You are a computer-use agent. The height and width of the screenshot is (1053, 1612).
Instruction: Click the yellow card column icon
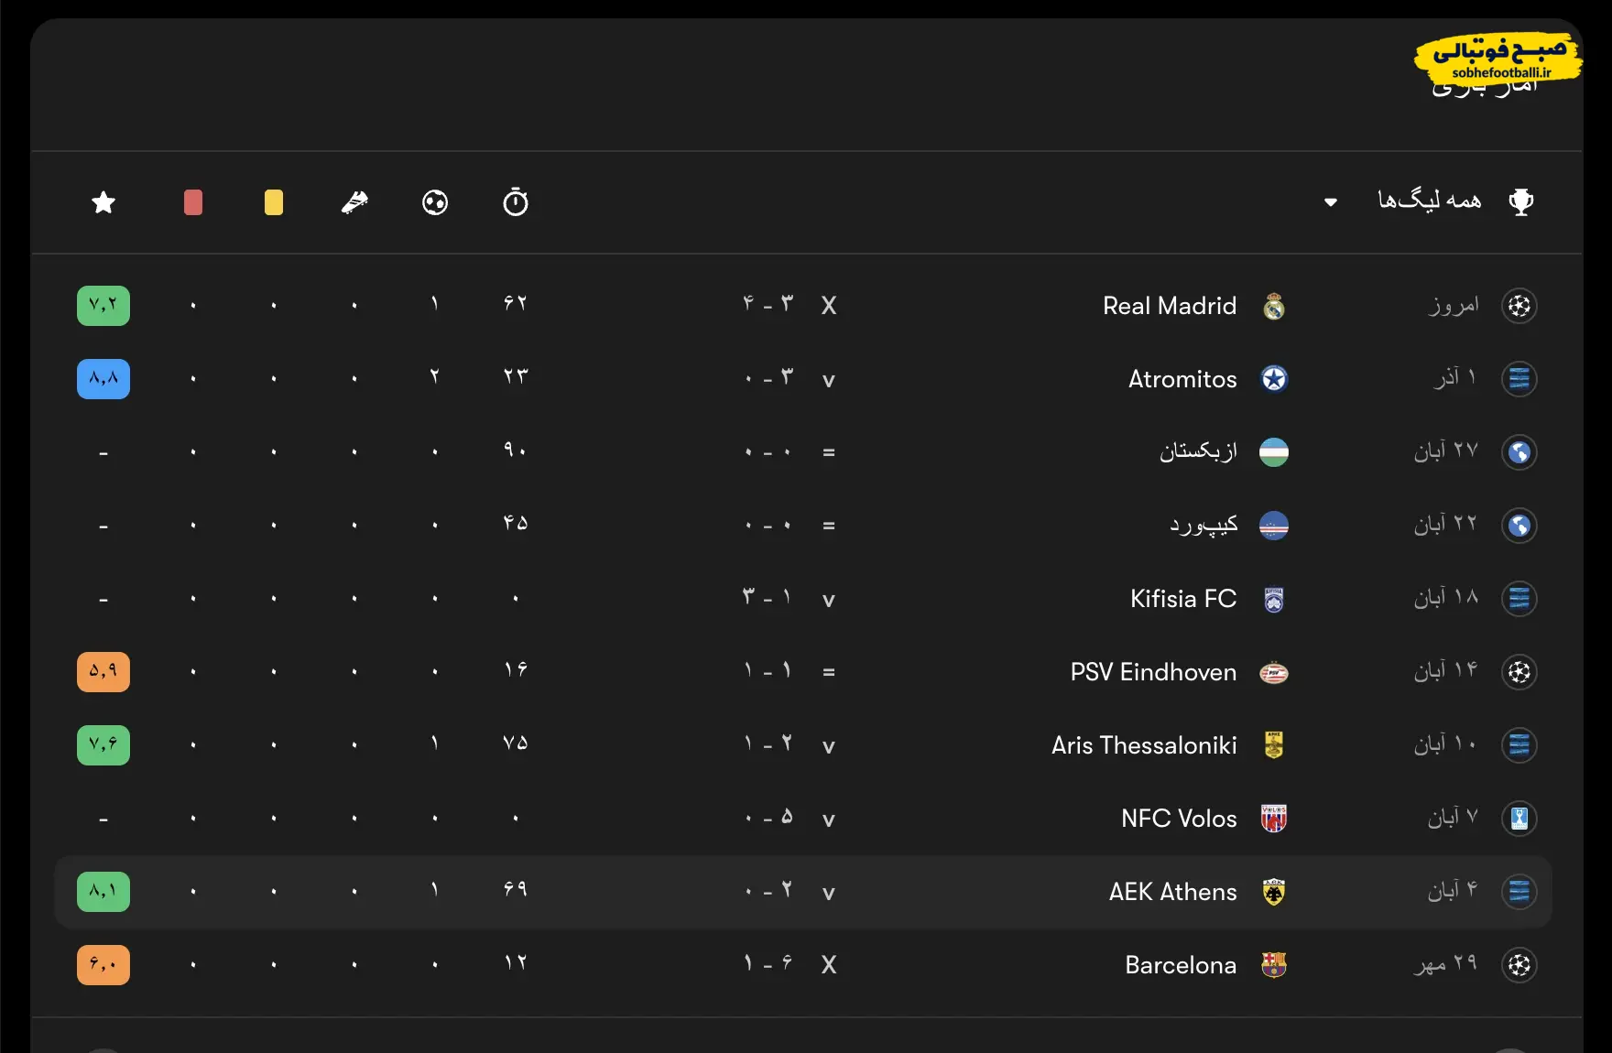pyautogui.click(x=274, y=202)
